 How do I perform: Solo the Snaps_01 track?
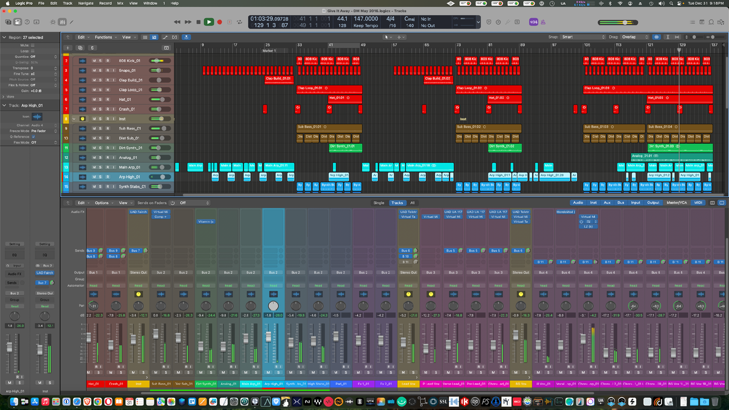click(101, 70)
